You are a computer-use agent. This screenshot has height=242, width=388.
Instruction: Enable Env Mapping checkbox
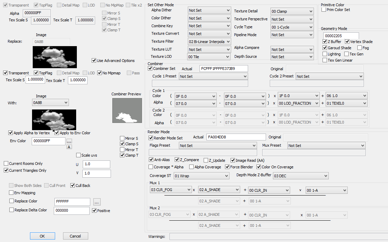11,192
